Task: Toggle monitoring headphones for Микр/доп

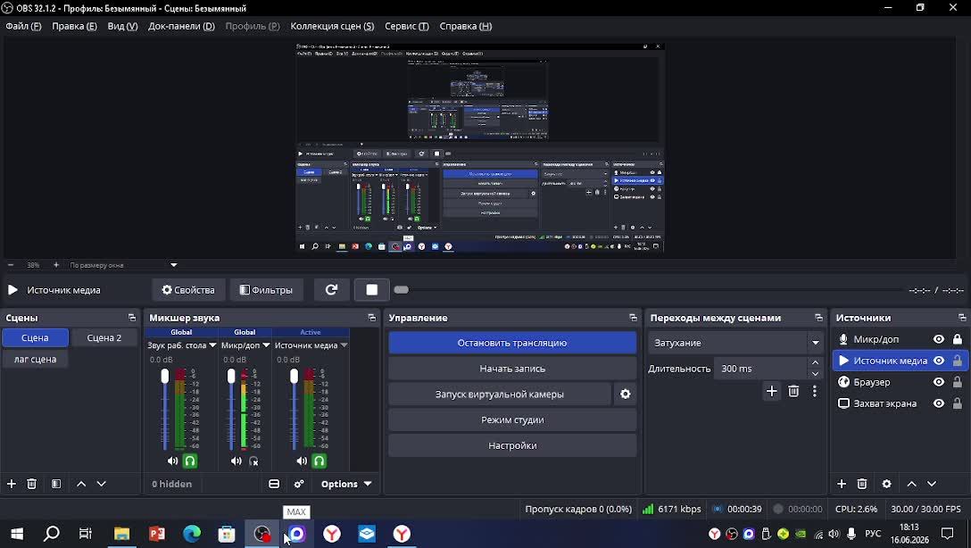Action: click(x=253, y=461)
